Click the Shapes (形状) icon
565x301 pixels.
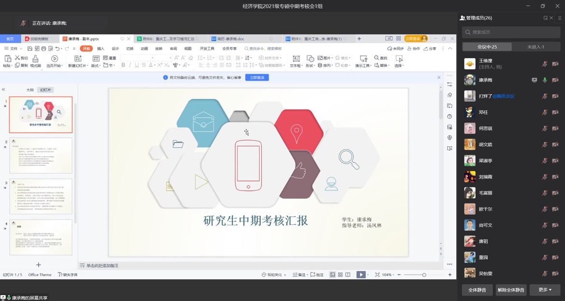[x=310, y=59]
